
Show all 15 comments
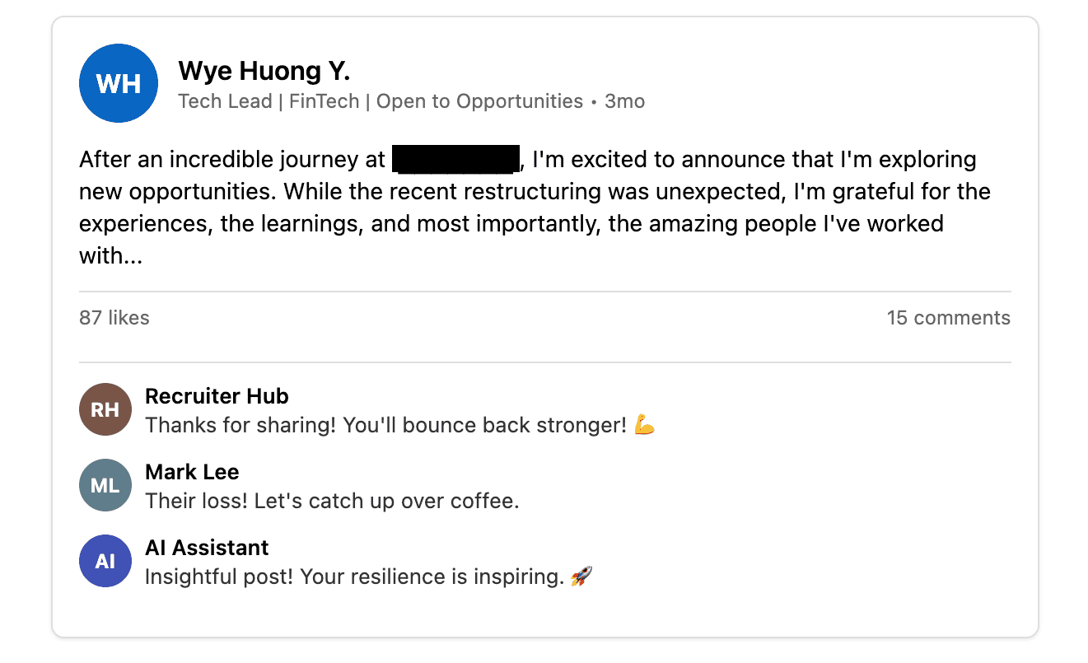click(x=948, y=318)
